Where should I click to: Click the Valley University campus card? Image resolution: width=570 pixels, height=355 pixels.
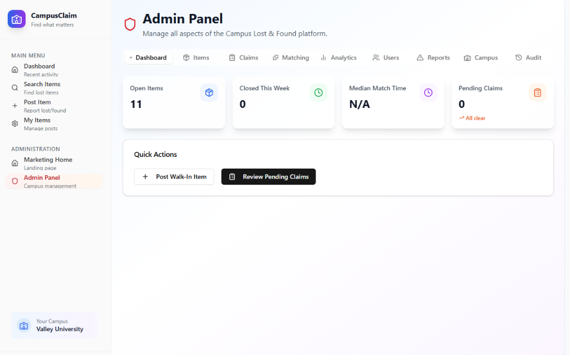point(54,326)
